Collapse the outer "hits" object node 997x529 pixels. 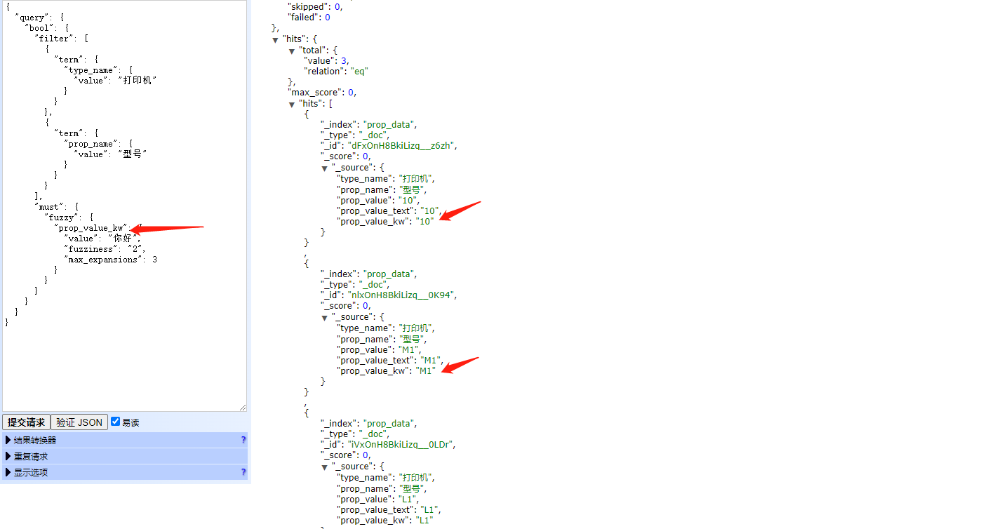click(x=276, y=39)
